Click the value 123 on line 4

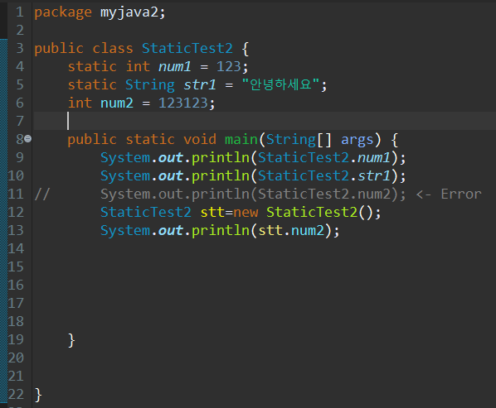coord(228,67)
